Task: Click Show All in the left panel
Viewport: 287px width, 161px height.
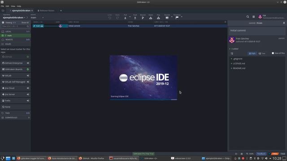Action: pos(25,23)
